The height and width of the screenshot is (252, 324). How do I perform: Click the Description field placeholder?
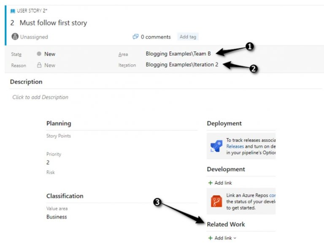click(40, 97)
